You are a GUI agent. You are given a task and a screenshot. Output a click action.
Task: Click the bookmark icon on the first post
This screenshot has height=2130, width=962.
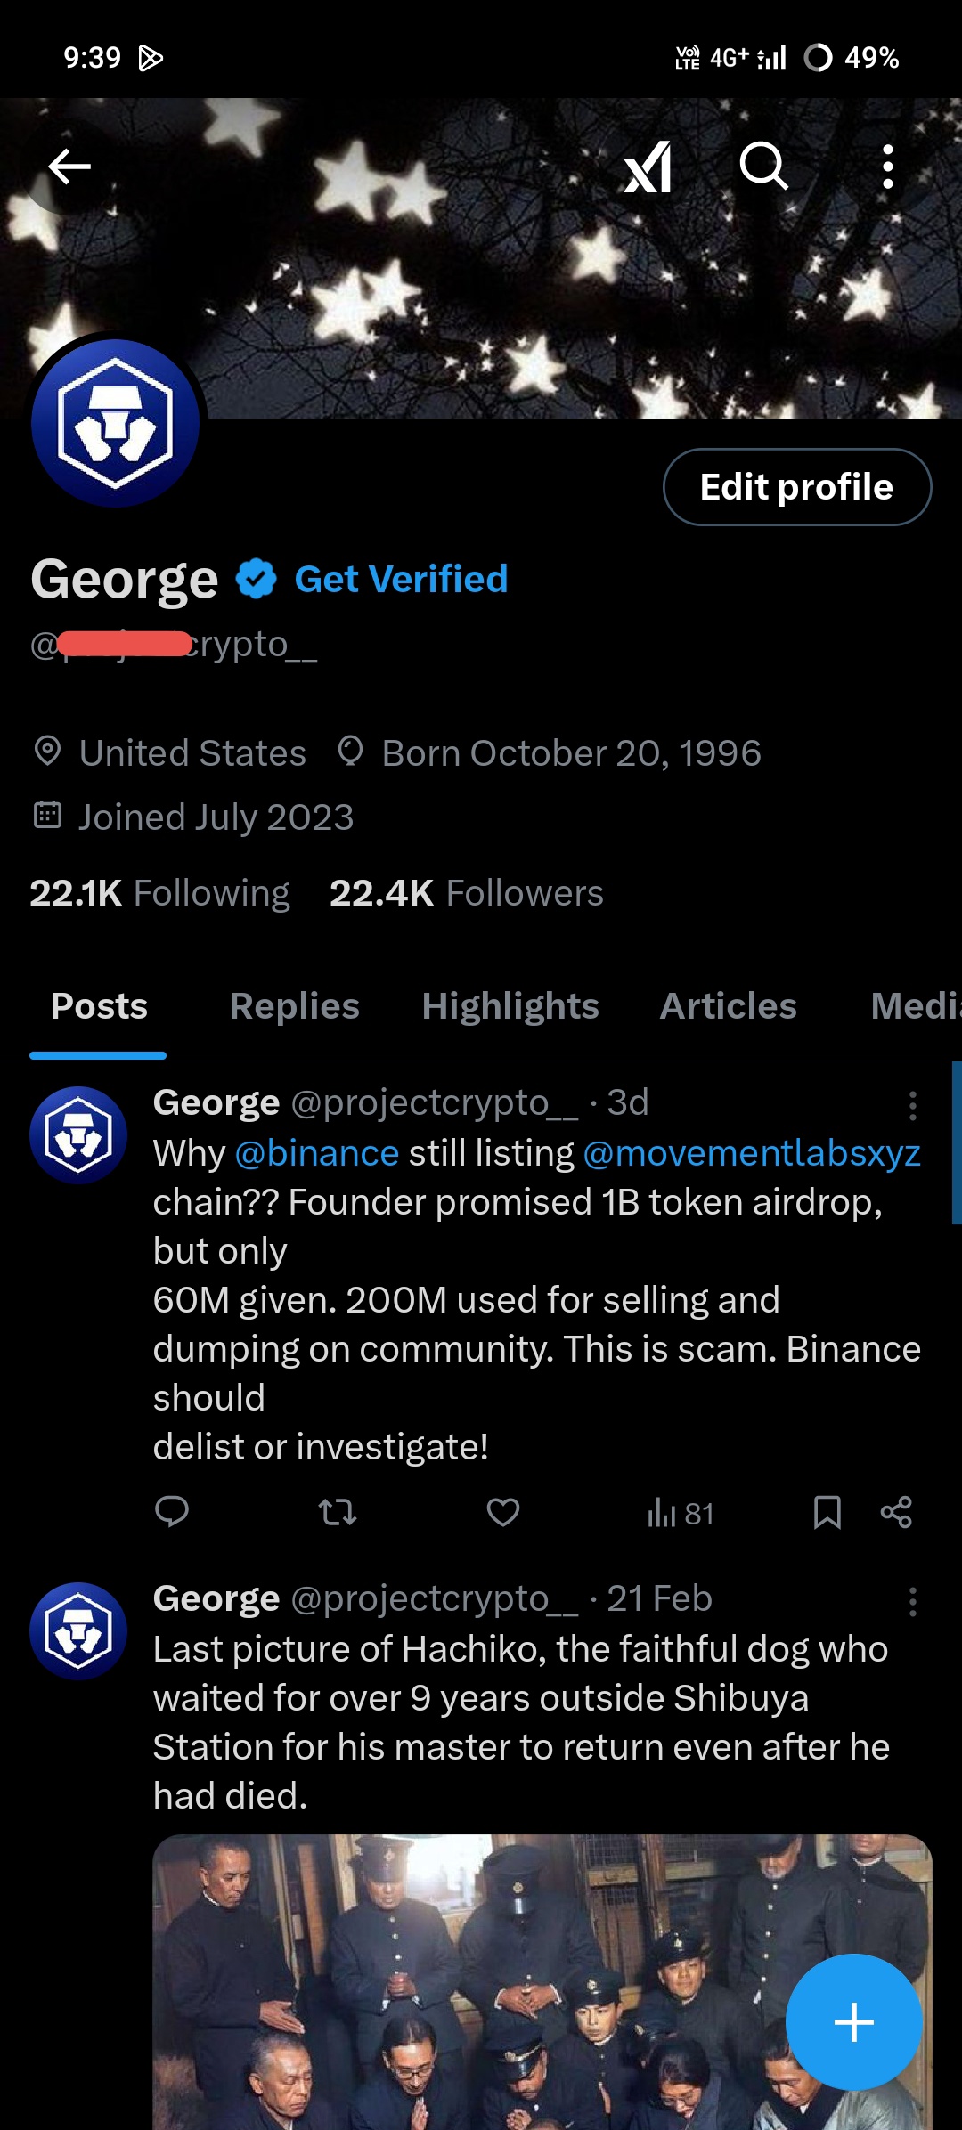828,1511
